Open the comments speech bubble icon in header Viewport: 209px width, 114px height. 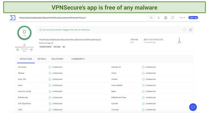[x=173, y=18]
